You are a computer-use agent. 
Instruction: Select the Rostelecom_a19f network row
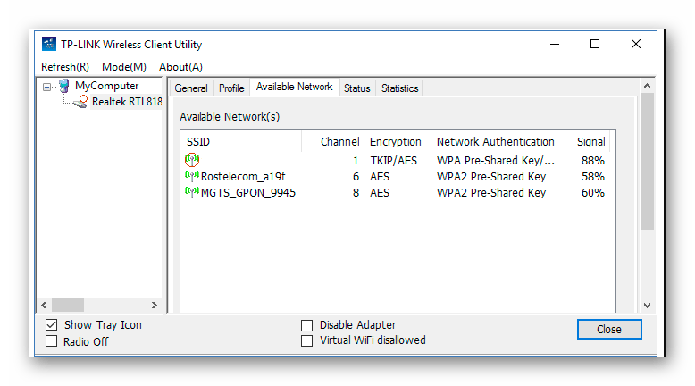pyautogui.click(x=396, y=176)
